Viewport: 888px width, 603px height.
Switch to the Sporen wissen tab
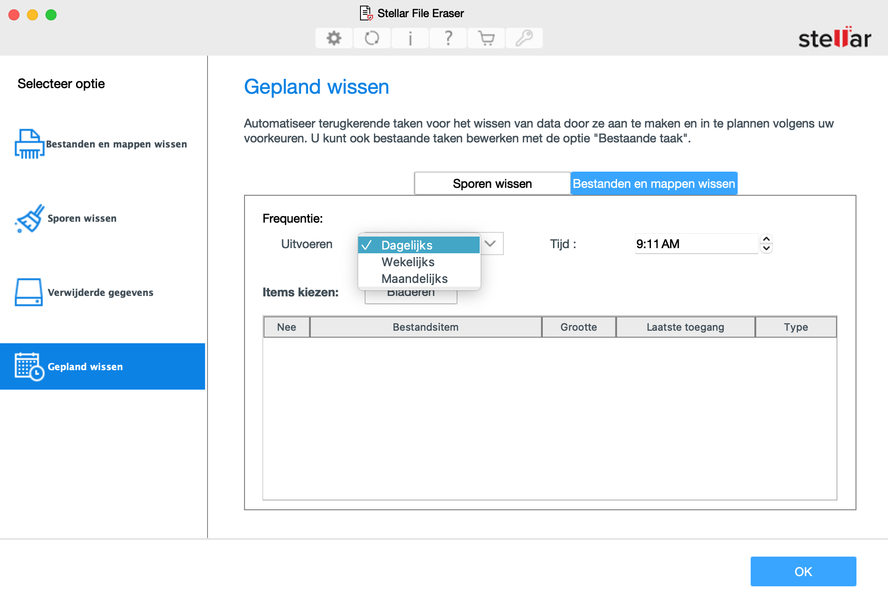click(492, 184)
